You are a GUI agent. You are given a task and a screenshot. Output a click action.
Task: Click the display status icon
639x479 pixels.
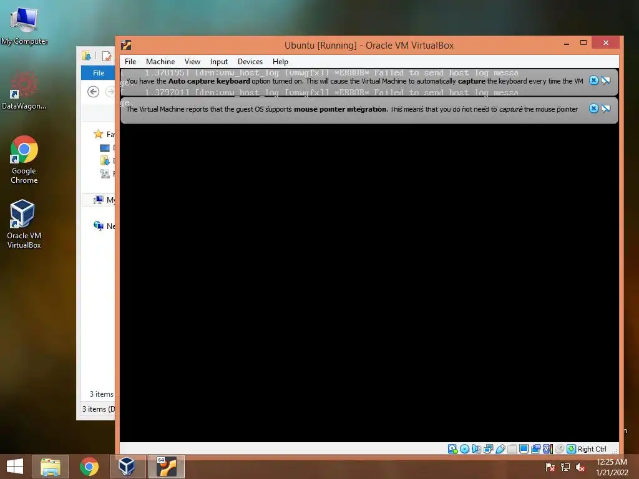pos(524,449)
